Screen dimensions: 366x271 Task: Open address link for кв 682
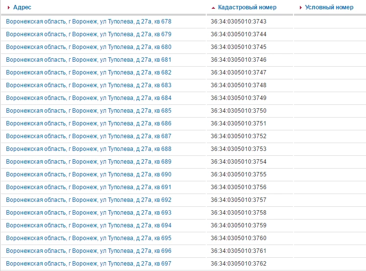click(x=89, y=73)
